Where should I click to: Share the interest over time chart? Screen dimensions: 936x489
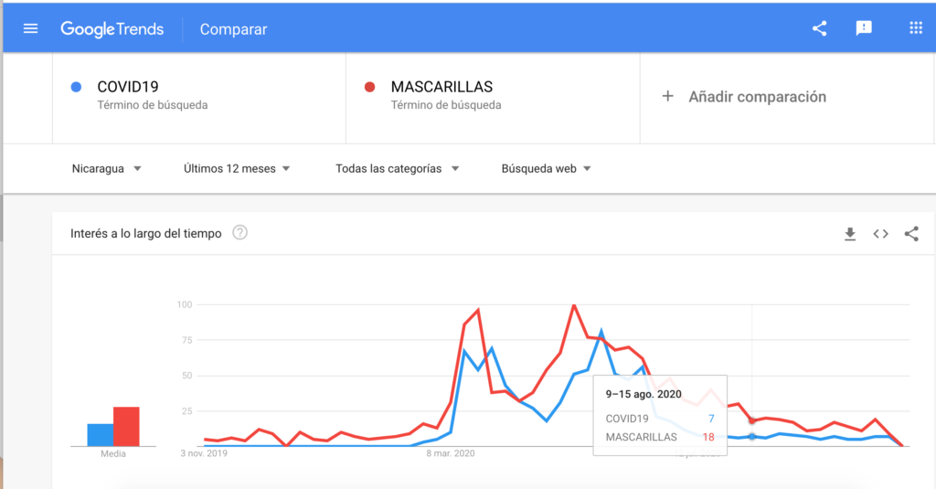[911, 234]
